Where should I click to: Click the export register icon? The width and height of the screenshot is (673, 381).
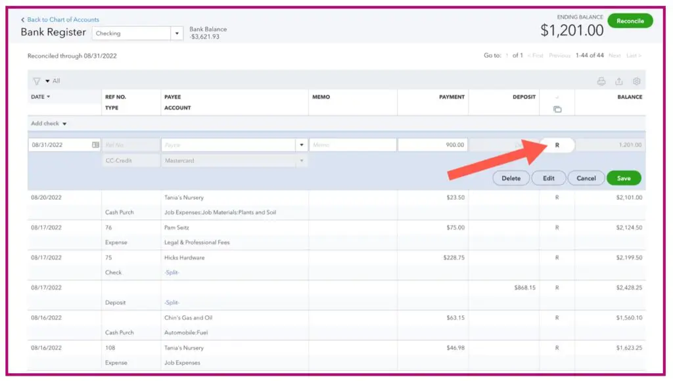click(618, 81)
